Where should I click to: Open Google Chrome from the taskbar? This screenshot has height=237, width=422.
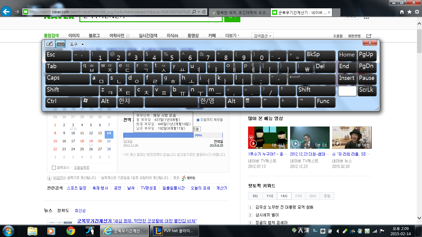pos(70,231)
